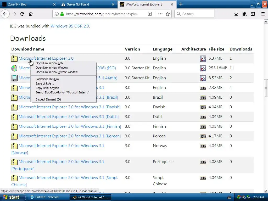Viewport: 268px width, 201px height.
Task: Click the scroll-down arrow of the page
Action: tap(266, 191)
